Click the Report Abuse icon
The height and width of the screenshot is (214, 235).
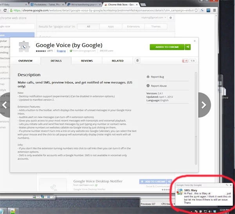point(148,86)
